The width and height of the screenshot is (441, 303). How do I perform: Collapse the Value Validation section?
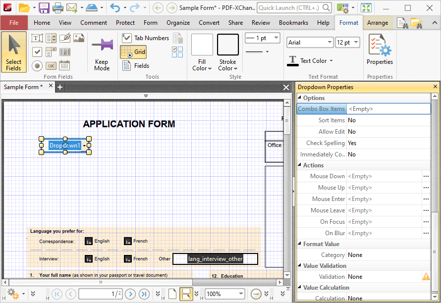coord(299,265)
